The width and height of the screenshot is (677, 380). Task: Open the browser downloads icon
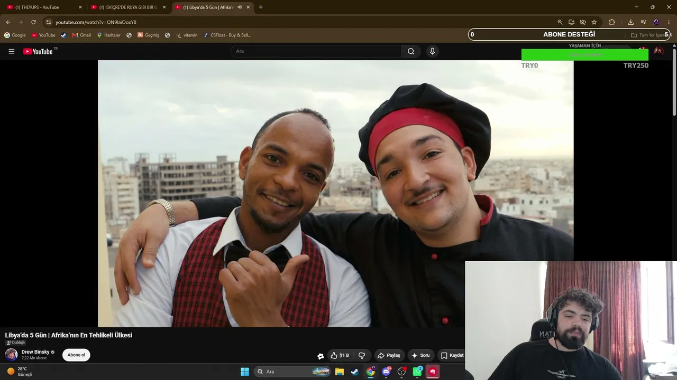(x=630, y=22)
